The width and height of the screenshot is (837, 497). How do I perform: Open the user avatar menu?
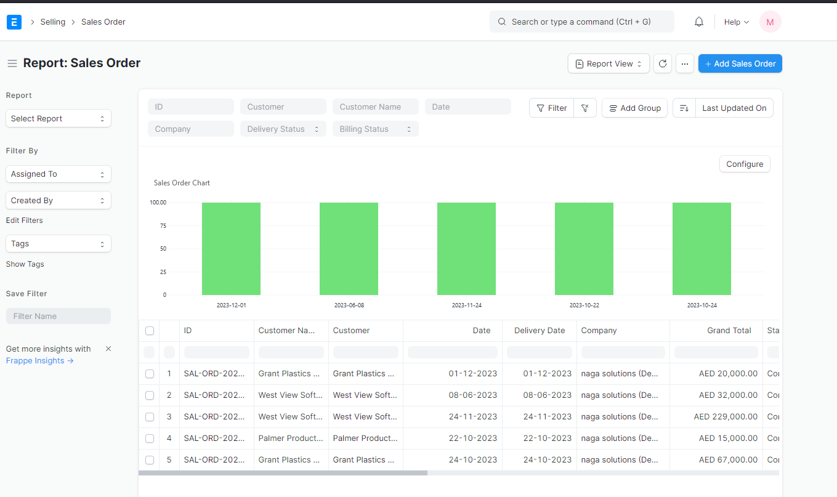tap(770, 22)
